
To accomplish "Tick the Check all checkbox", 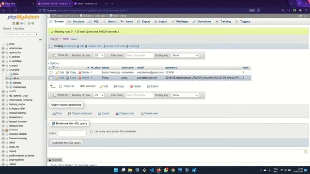I will coord(61,87).
